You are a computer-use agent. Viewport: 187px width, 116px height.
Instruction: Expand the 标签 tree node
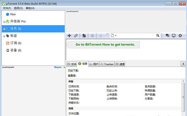[x=4, y=36]
